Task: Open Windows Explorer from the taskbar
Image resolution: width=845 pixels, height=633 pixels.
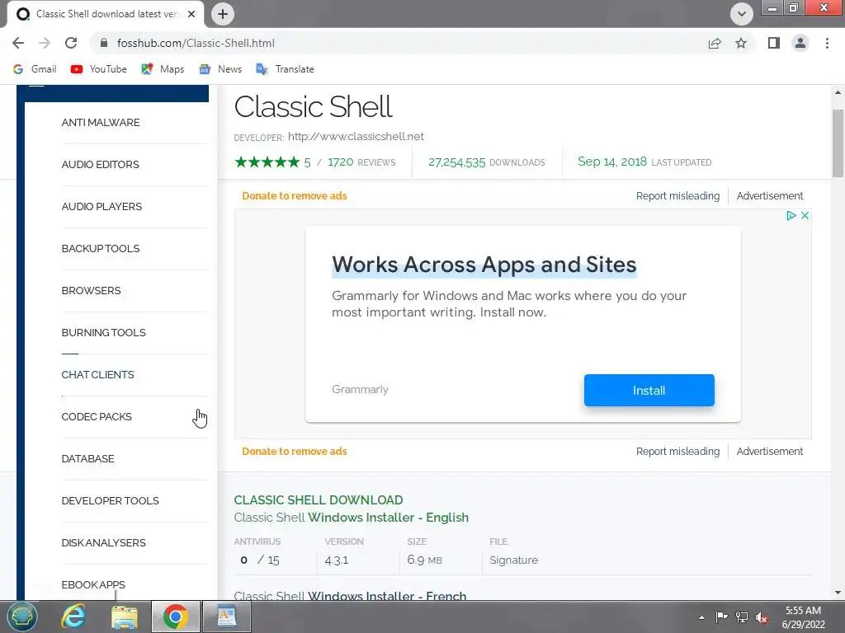Action: [x=124, y=617]
